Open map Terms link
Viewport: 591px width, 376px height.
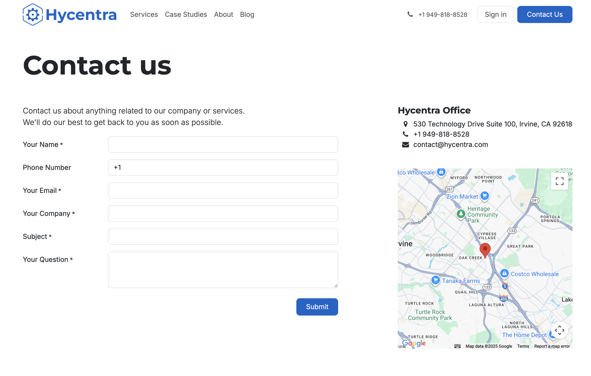click(x=523, y=346)
